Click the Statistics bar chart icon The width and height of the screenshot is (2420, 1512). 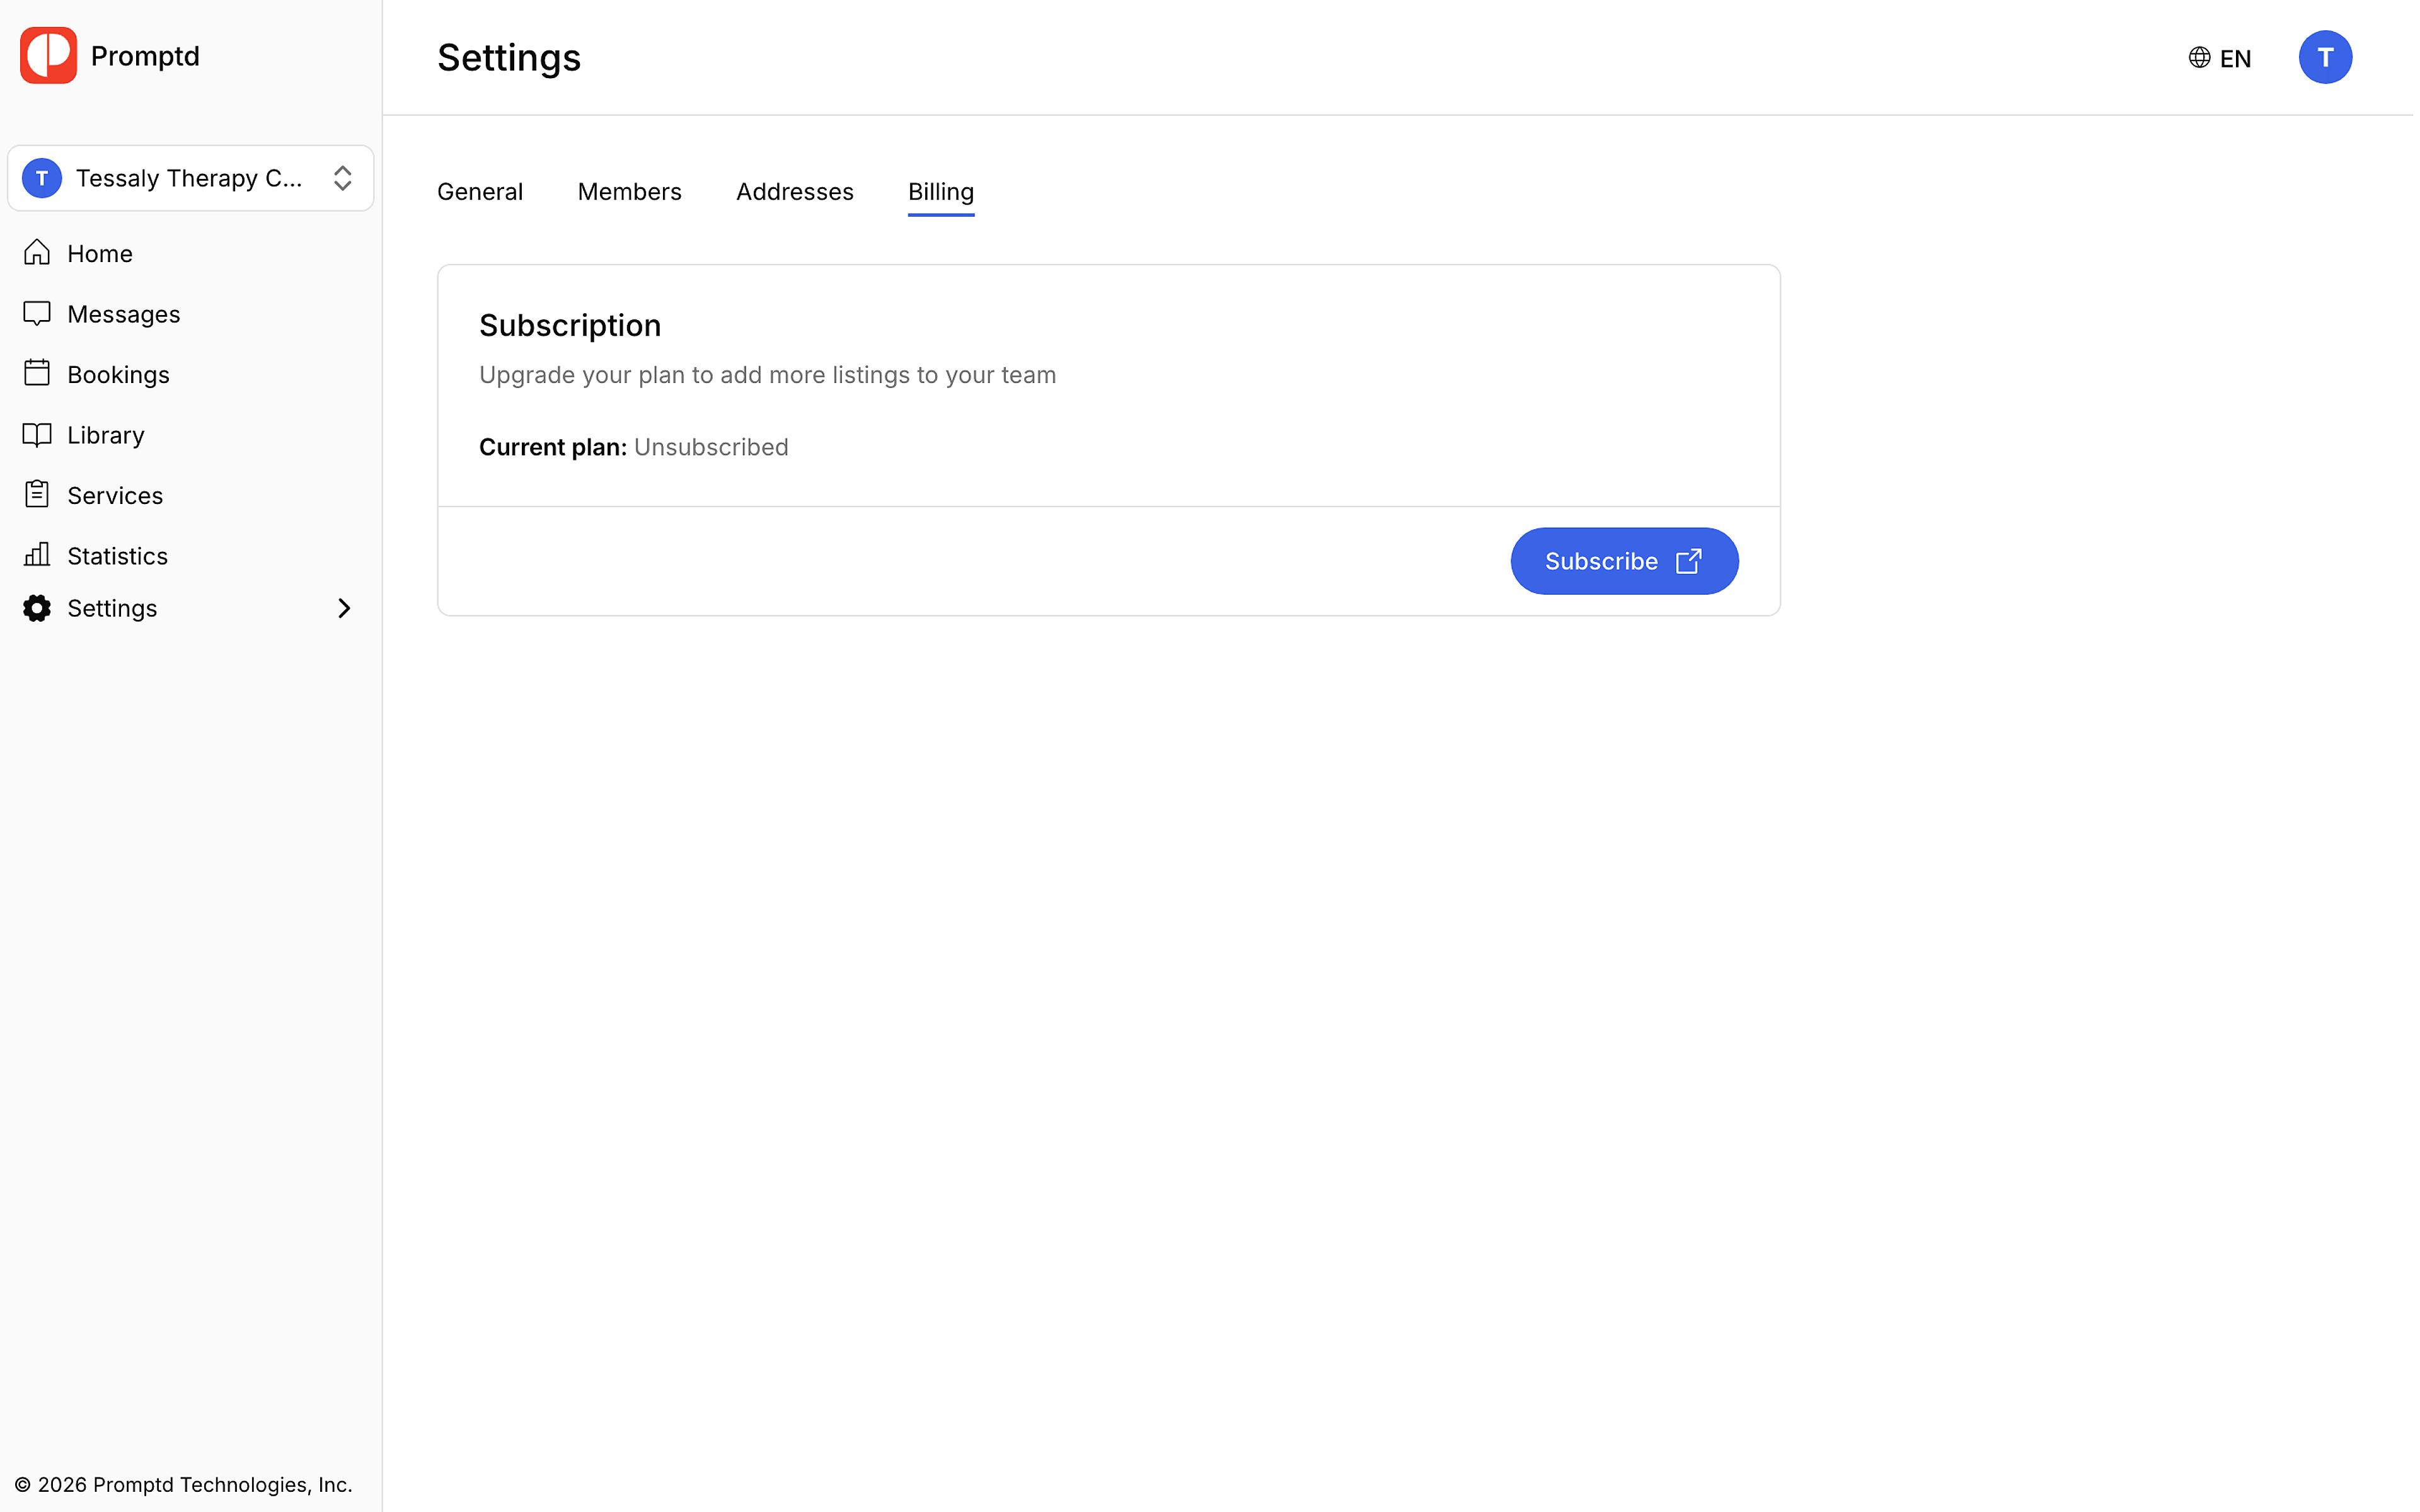[37, 555]
